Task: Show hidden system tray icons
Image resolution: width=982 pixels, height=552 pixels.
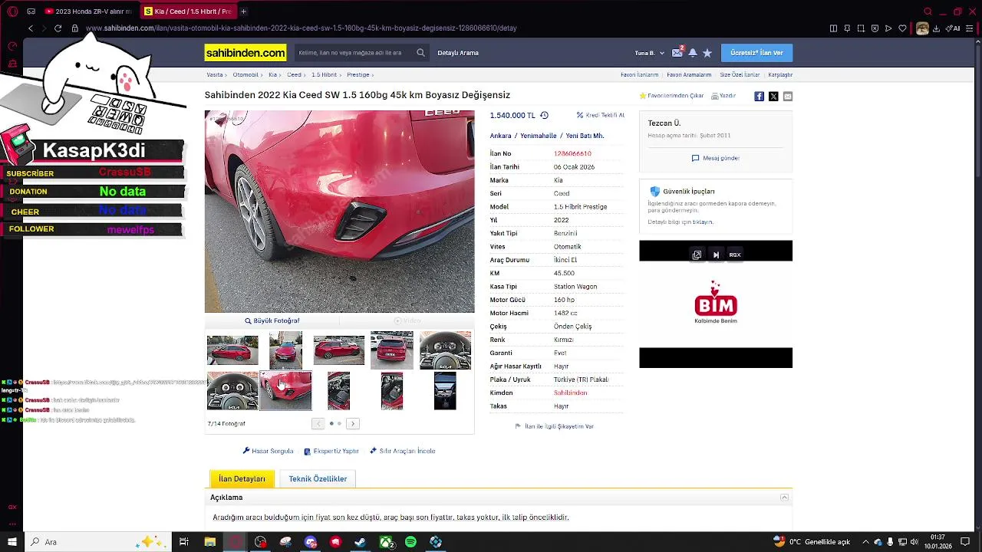Action: point(865,542)
